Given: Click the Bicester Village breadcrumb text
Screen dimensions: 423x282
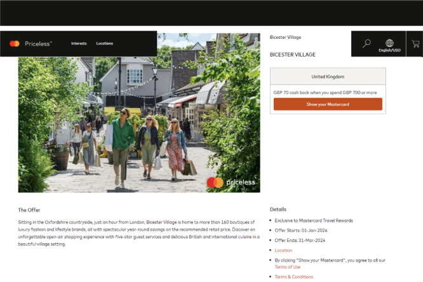Looking at the screenshot, I should tap(285, 37).
